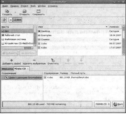Click the back arrow in path bar

(x=11, y=20)
